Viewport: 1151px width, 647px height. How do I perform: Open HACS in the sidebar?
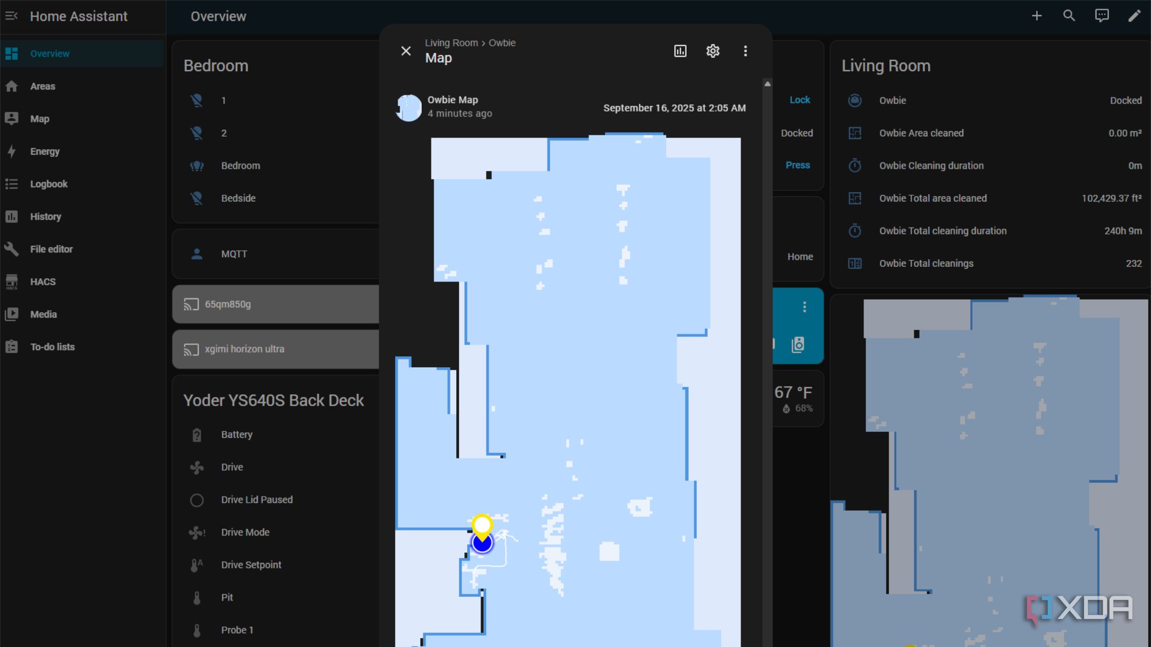tap(43, 282)
